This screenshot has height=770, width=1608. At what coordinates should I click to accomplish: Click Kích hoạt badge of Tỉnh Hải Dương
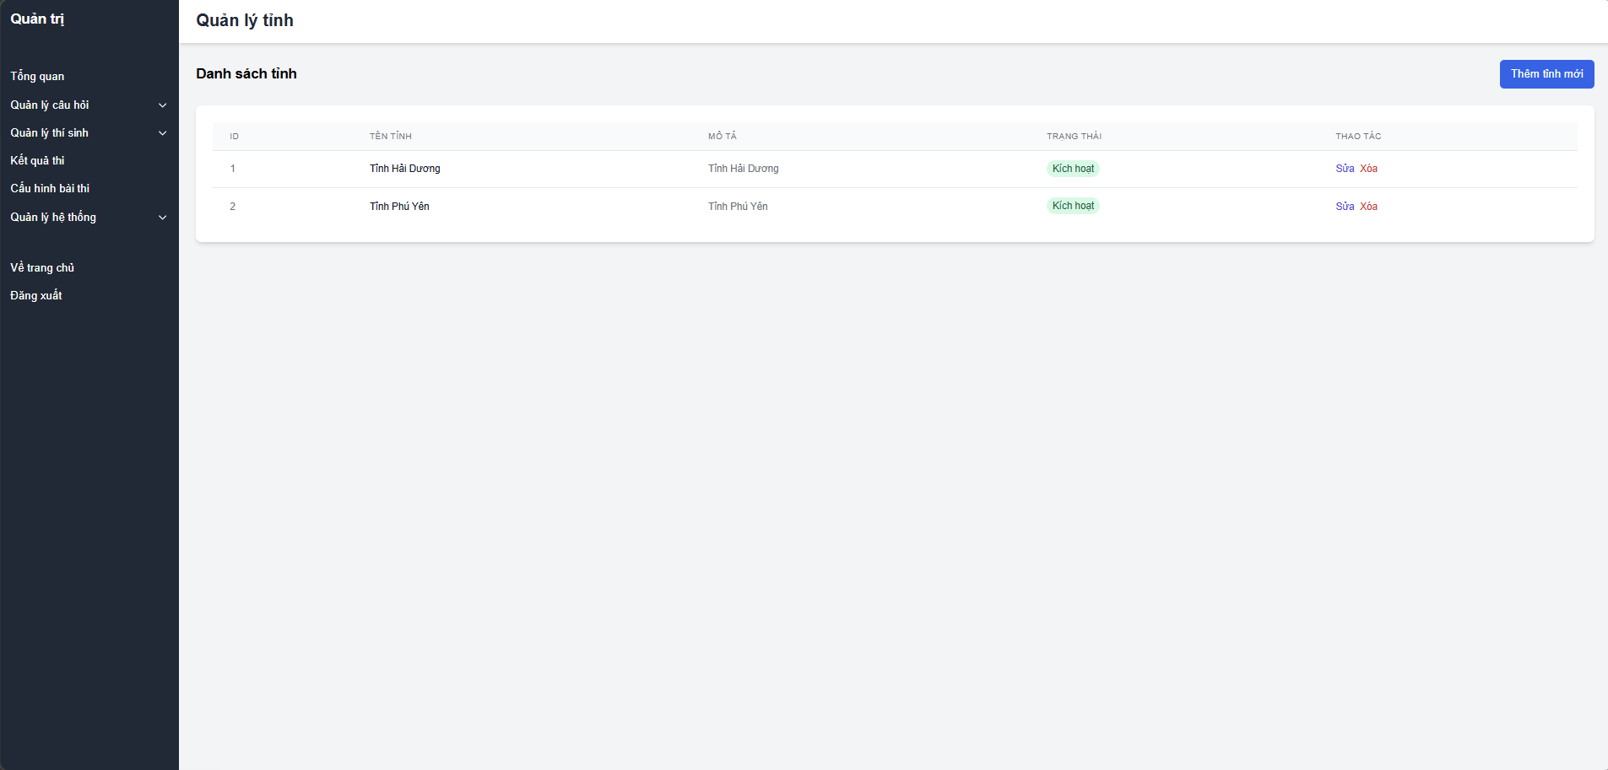pos(1073,169)
